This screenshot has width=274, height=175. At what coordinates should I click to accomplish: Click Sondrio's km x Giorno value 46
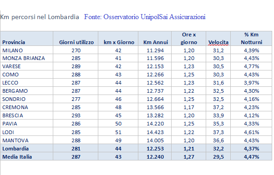coord(118,99)
